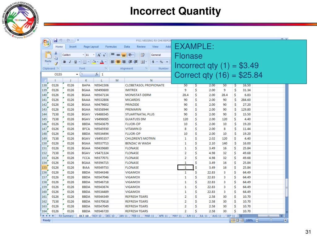317x238 pixels.
Task: Toggle bottom vertical alignment
Action: point(124,55)
